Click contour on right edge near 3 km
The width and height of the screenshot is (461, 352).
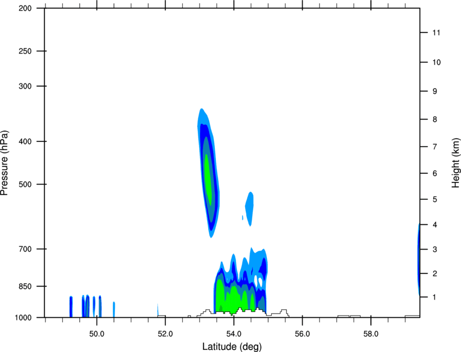click(x=419, y=258)
